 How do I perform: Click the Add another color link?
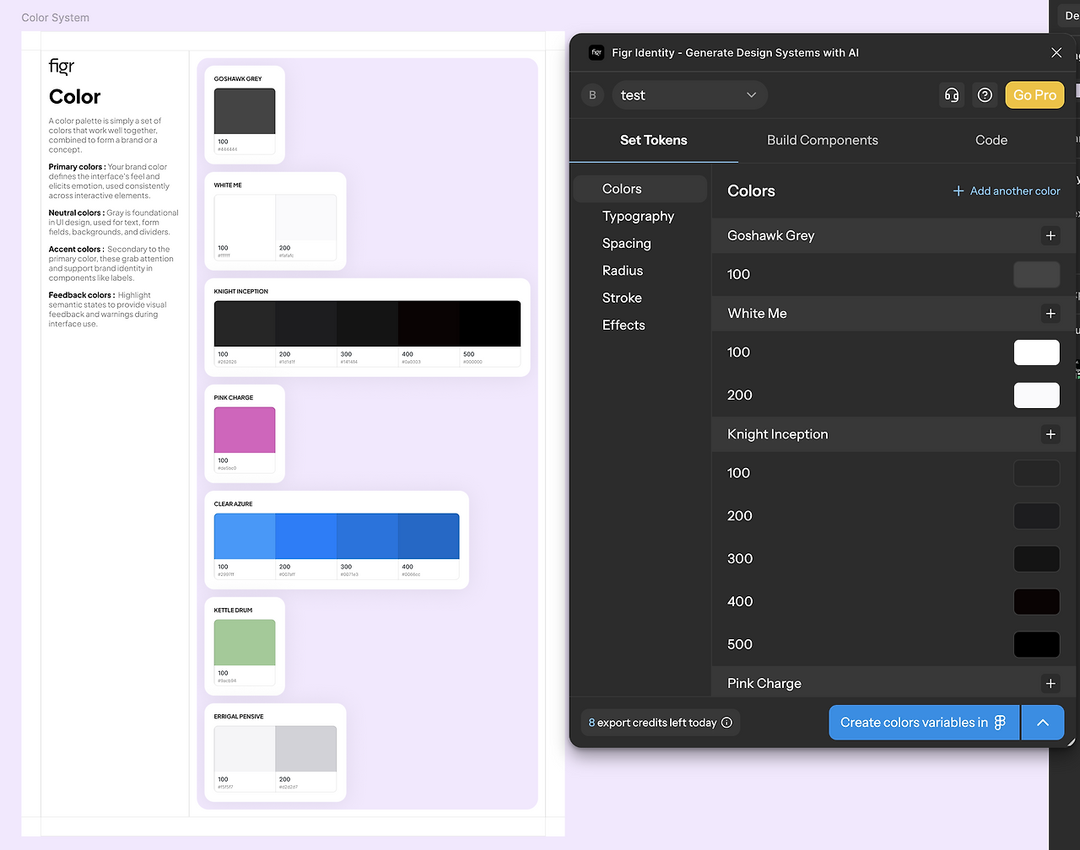1007,191
